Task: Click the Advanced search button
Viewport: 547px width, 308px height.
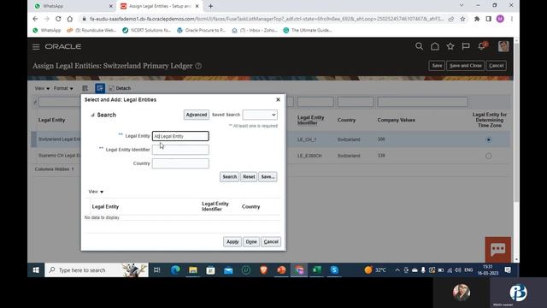Action: click(x=197, y=115)
